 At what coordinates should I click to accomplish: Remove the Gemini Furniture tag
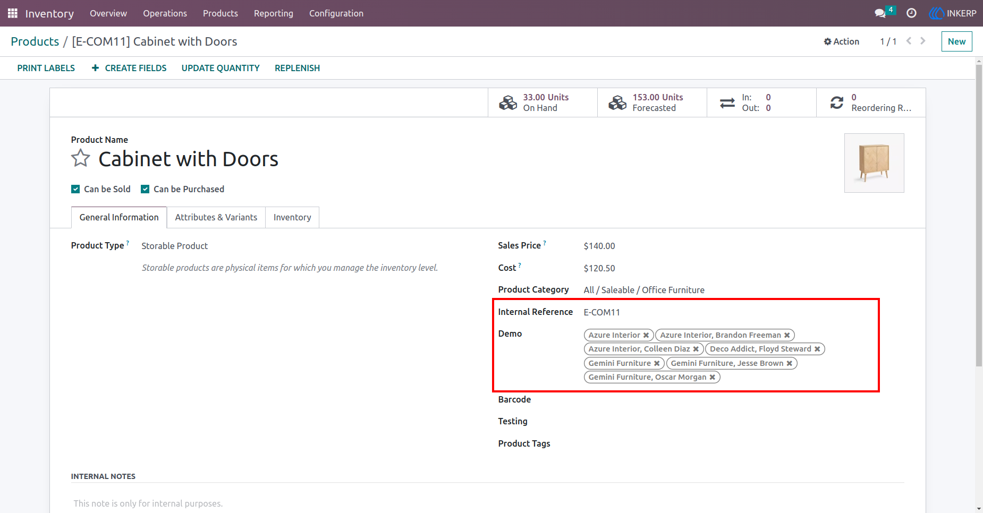[x=657, y=363]
